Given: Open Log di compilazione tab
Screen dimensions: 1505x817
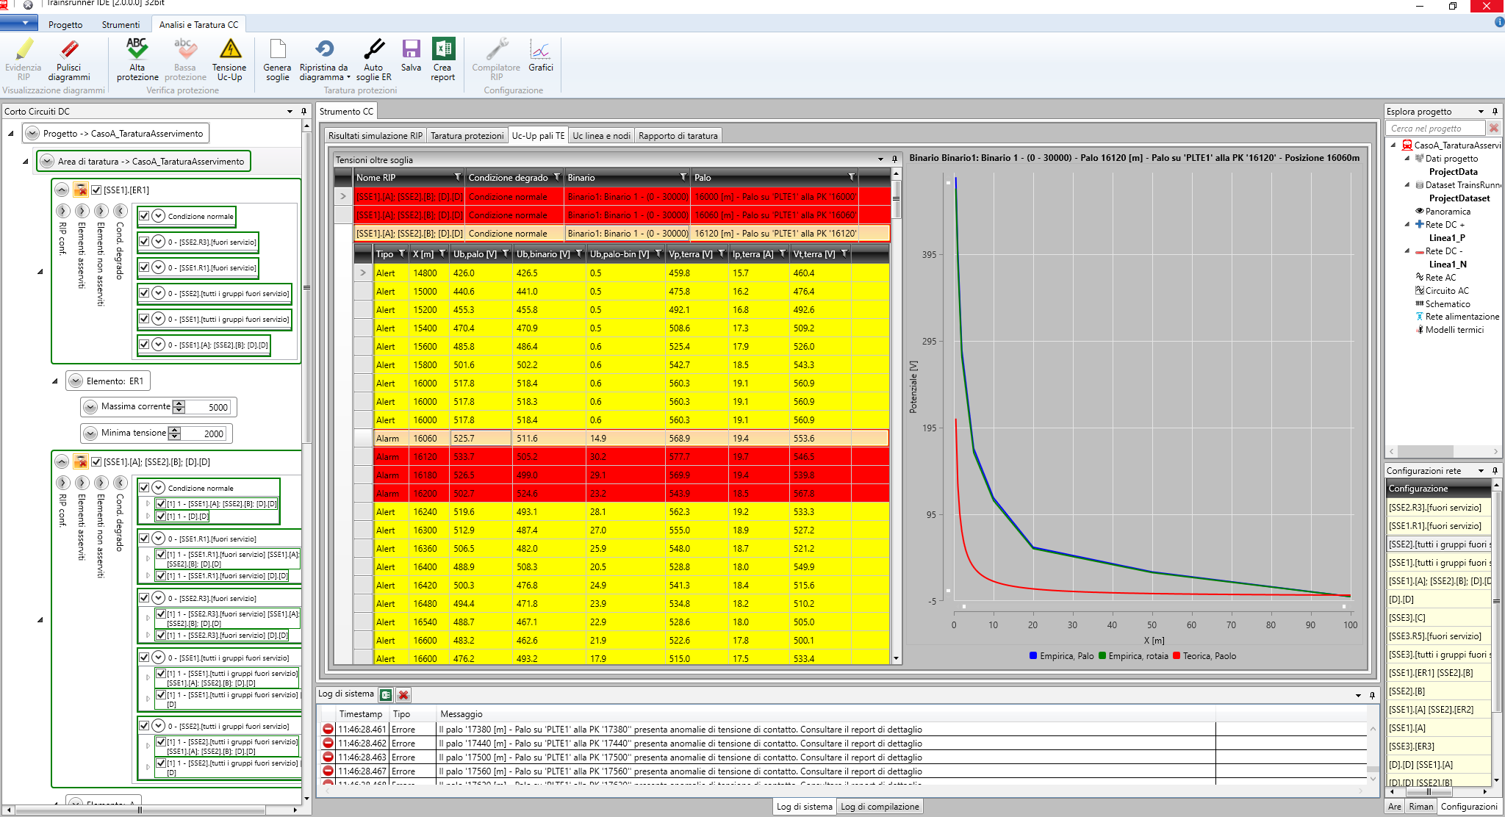Looking at the screenshot, I should pos(880,806).
